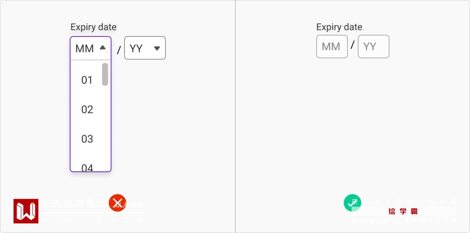
Task: Choose month 02 in the dropdown list
Action: coord(87,110)
